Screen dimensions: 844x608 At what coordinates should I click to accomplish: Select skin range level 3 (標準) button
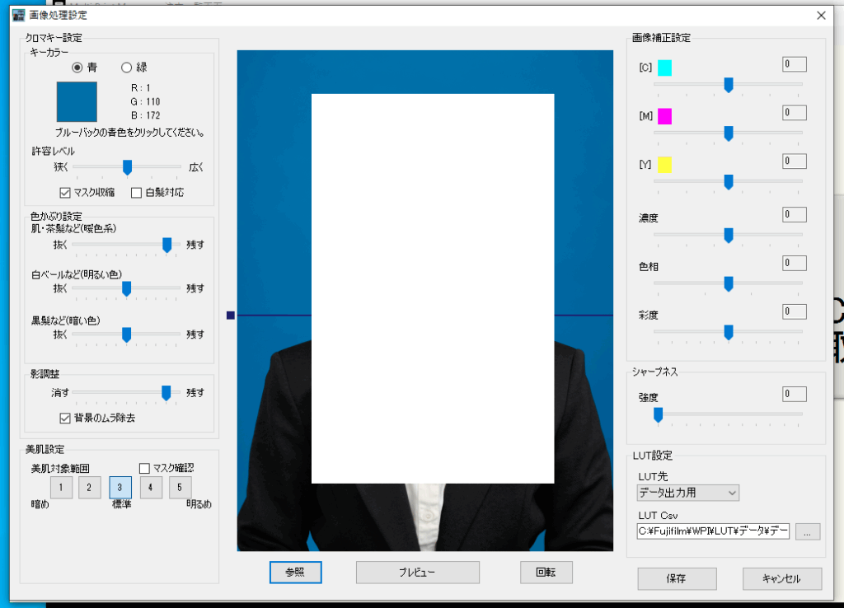coord(120,488)
